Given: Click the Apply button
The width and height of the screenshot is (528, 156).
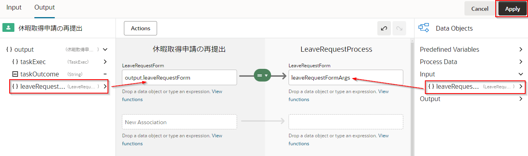Looking at the screenshot, I should [512, 9].
